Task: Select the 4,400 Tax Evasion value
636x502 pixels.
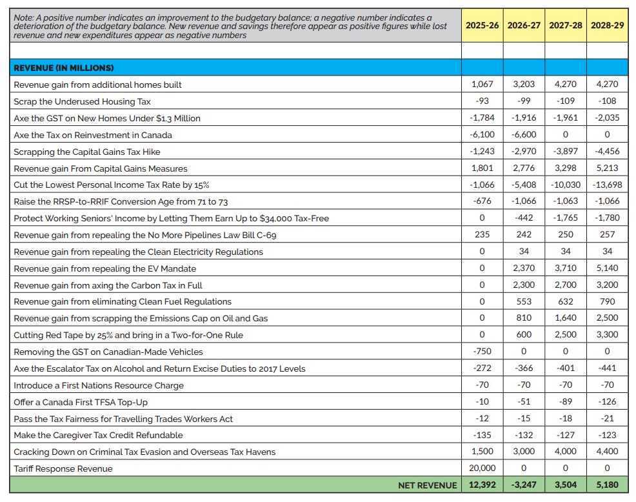Action: (x=607, y=451)
